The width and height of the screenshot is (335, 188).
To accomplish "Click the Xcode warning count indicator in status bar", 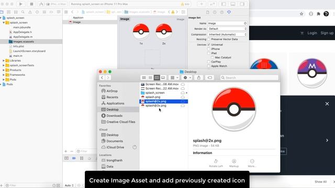I will point(185,4).
